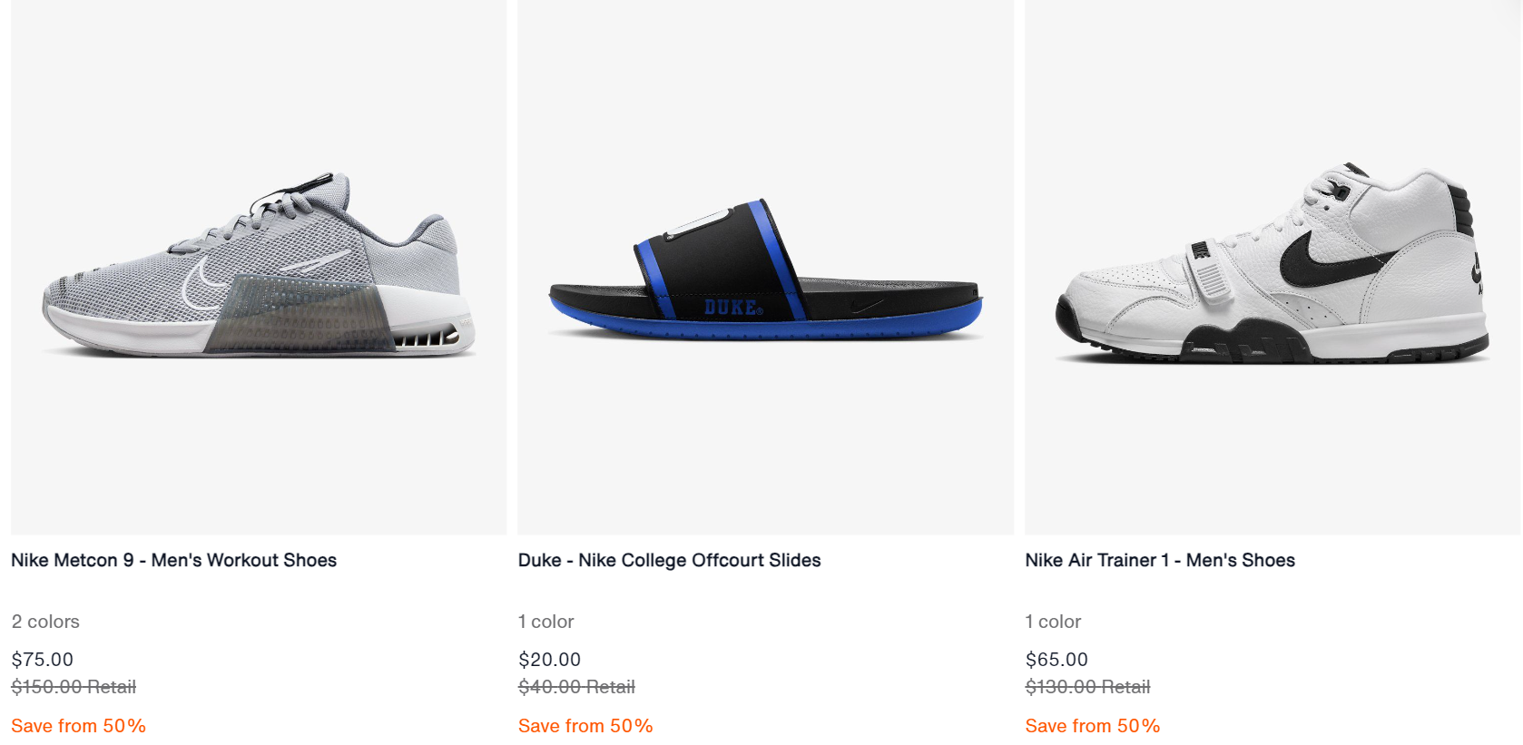Click "Save from 50%" under Metcon 9
Image resolution: width=1523 pixels, height=745 pixels.
coord(78,726)
